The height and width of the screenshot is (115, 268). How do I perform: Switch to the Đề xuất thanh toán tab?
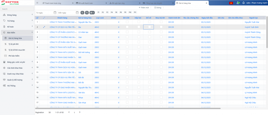point(86,3)
